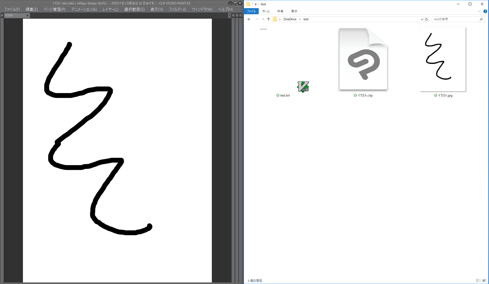Viewport: 489px width, 284px height.
Task: Open the 表示(V) menu in Clip Studio Paint
Action: coord(157,9)
